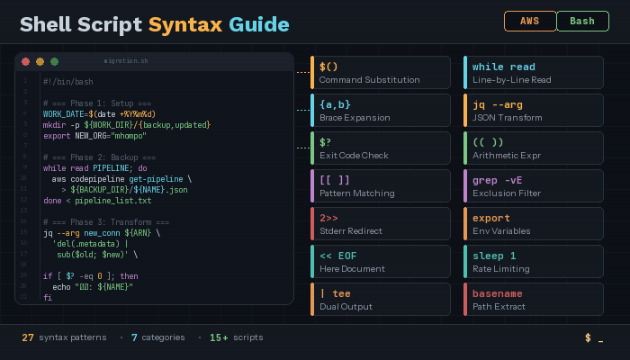Select the 2>> Stderr Redirect card

(381, 224)
